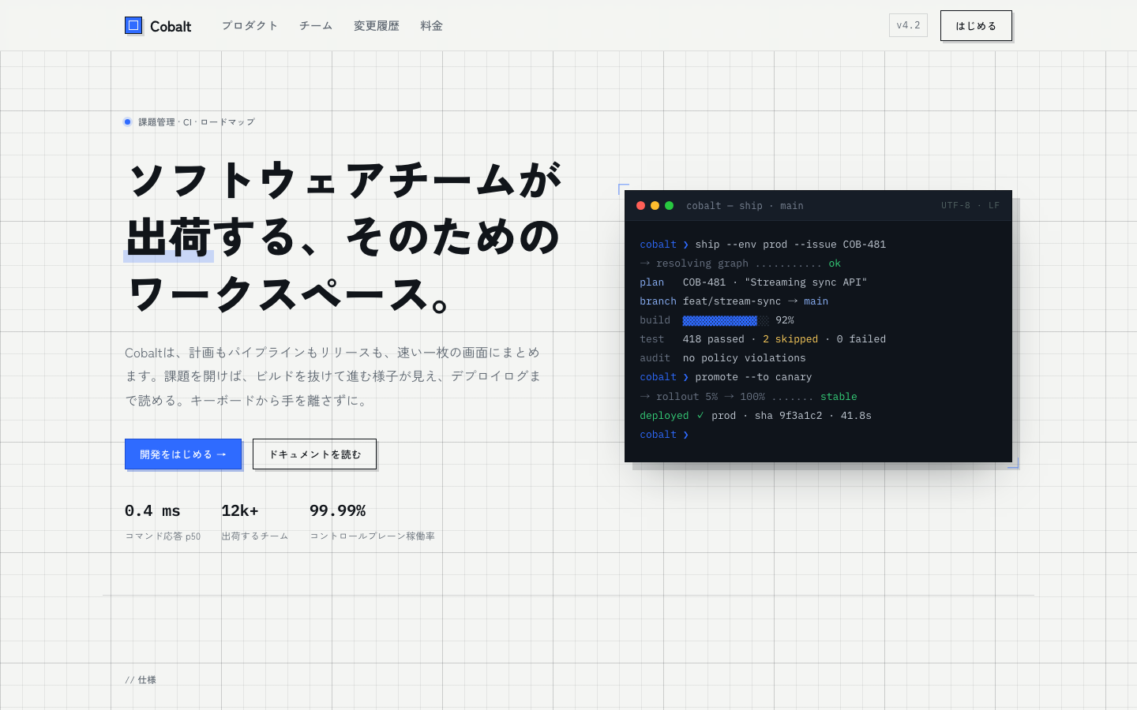Viewport: 1137px width, 710px height.
Task: Click the final empty cobalt prompt
Action: pyautogui.click(x=664, y=435)
